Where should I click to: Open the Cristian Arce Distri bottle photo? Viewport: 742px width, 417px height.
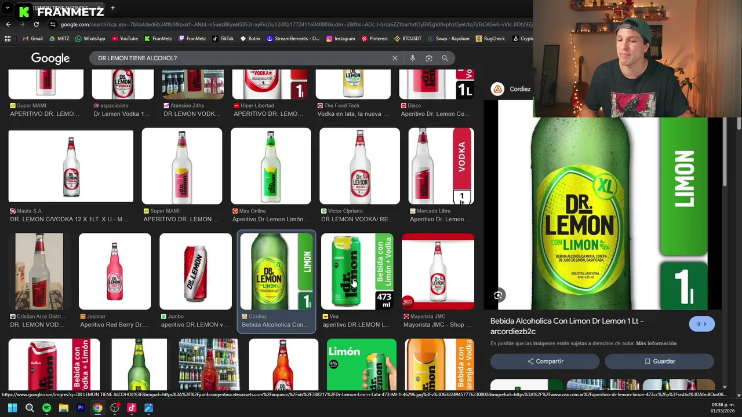coord(39,272)
